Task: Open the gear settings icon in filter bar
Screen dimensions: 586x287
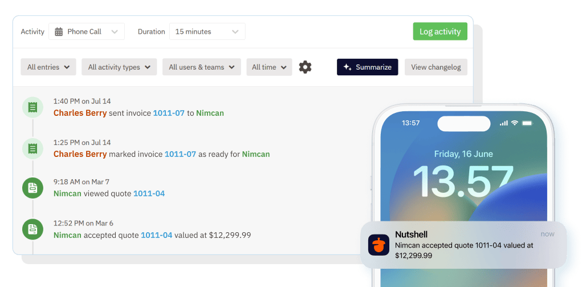Action: point(306,67)
